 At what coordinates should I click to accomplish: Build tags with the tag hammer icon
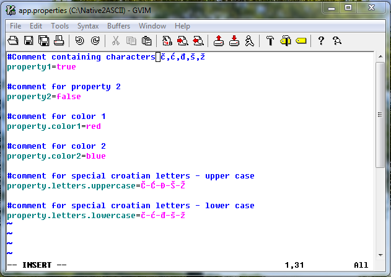pos(286,41)
